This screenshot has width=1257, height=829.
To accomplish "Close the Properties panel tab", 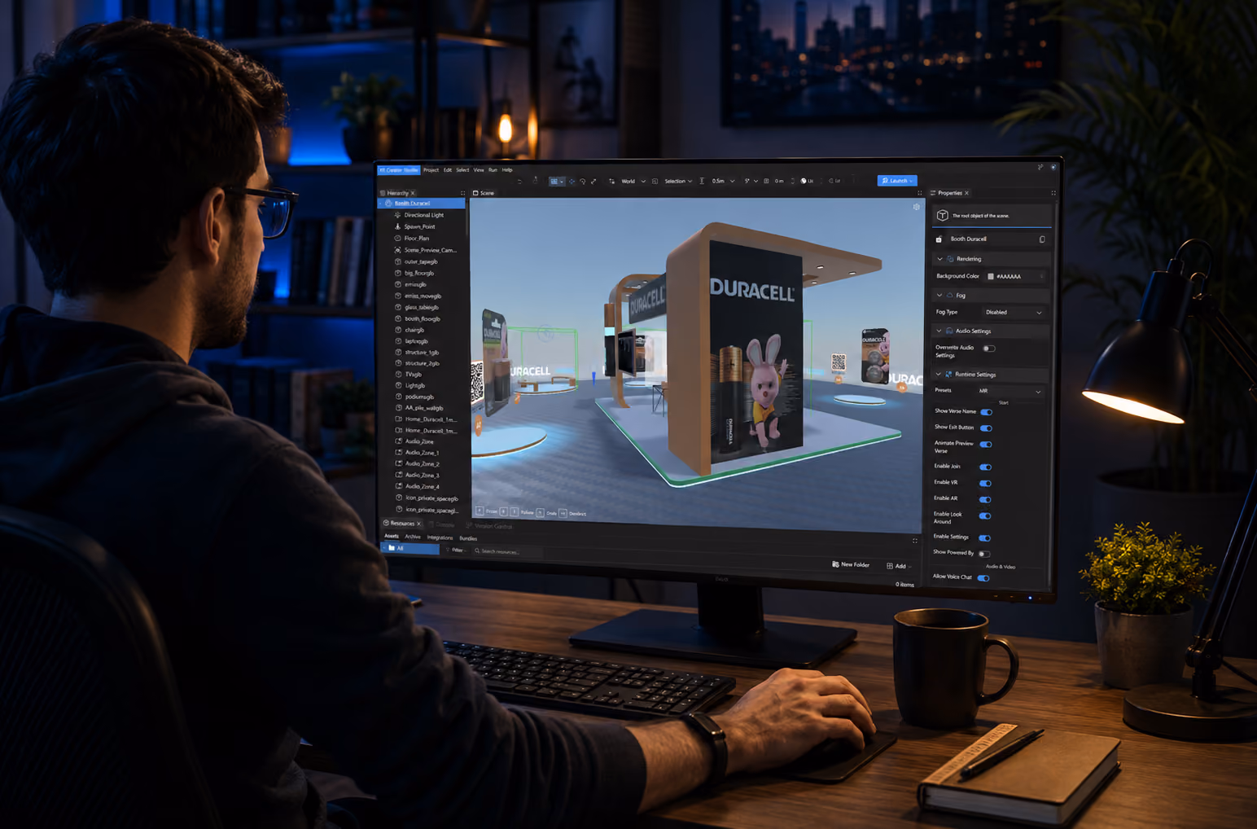I will pos(966,193).
